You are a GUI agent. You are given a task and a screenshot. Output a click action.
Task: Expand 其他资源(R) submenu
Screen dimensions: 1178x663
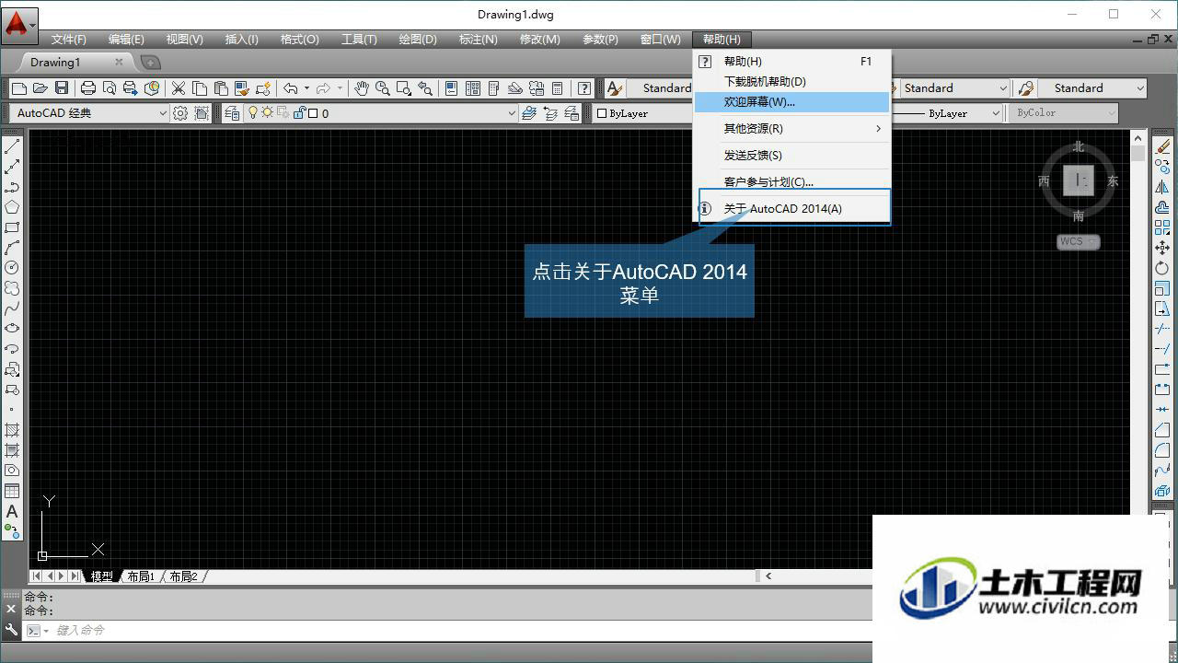[791, 129]
